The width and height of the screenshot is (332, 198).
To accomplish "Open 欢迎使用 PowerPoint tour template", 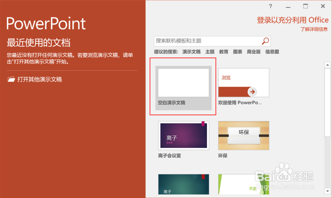I will (x=243, y=83).
